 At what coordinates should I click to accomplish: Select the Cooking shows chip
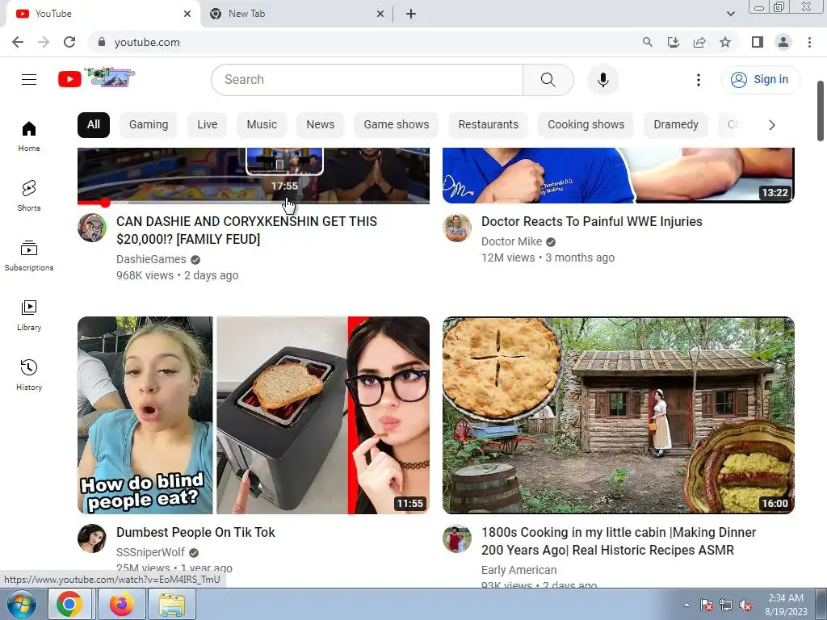(586, 125)
